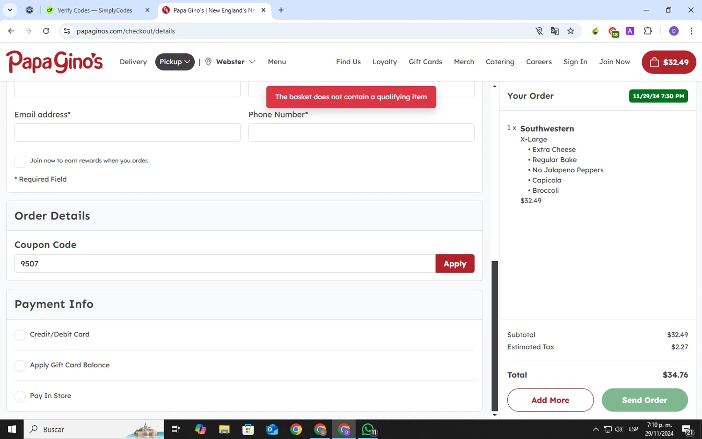Viewport: 702px width, 439px height.
Task: Open the Windows Start menu
Action: [12, 429]
